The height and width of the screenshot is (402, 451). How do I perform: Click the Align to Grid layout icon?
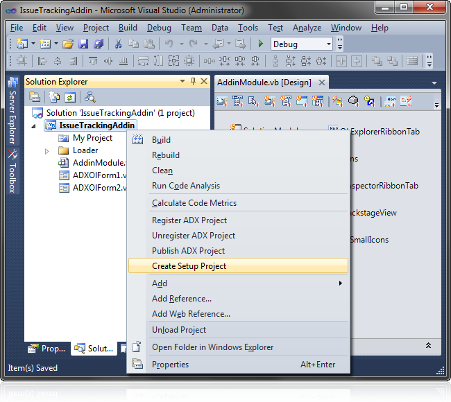point(22,61)
